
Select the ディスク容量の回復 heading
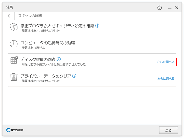click(x=38, y=59)
